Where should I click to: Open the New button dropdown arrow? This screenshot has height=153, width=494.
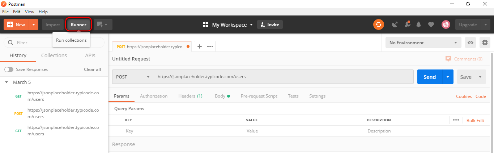click(x=33, y=24)
